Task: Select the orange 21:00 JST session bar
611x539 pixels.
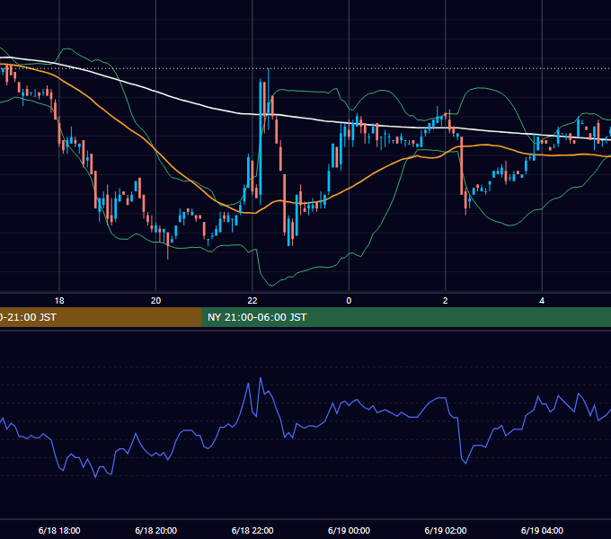Action: click(x=101, y=317)
